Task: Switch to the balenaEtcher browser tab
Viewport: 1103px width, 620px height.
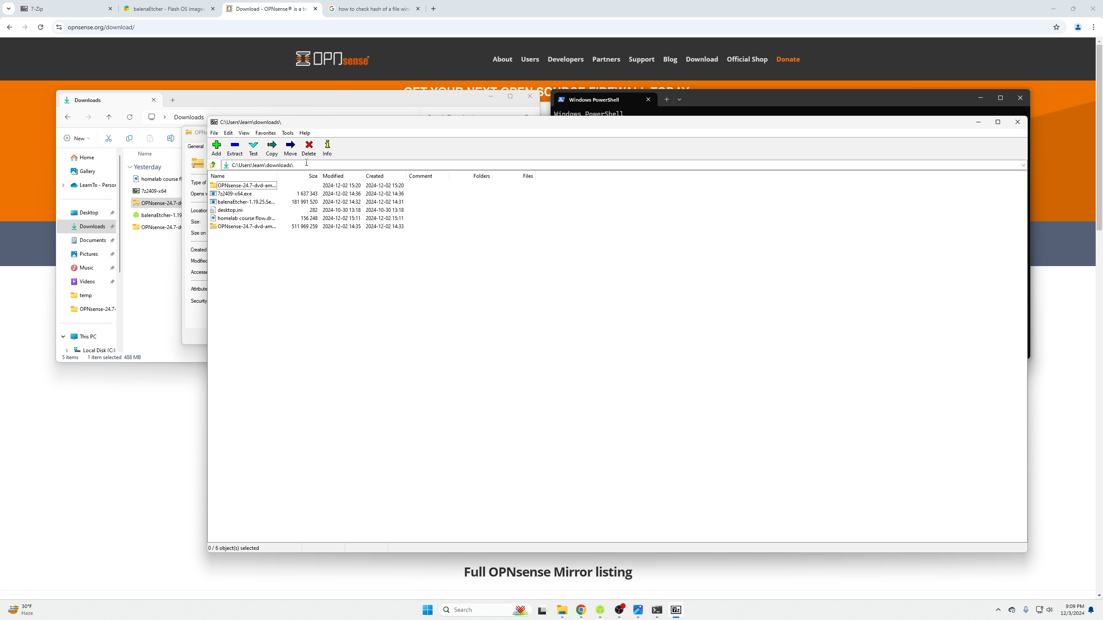Action: (169, 9)
